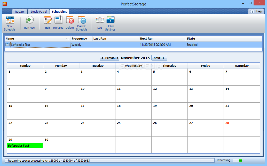The width and height of the screenshot is (267, 166).
Task: Choose the Rename tool
Action: pos(58,22)
